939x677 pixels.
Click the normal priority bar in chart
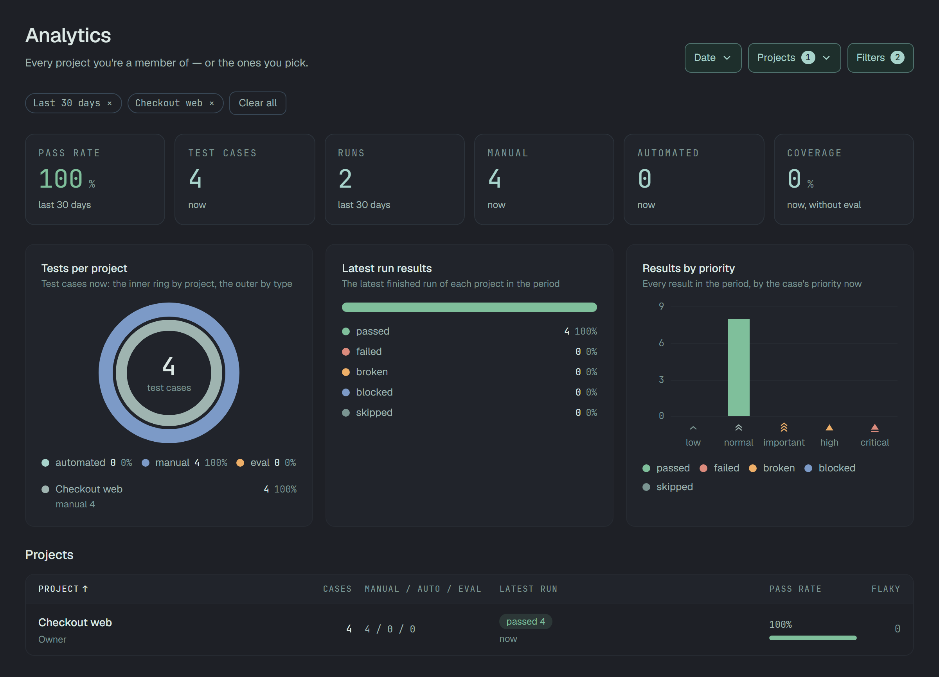(x=738, y=367)
